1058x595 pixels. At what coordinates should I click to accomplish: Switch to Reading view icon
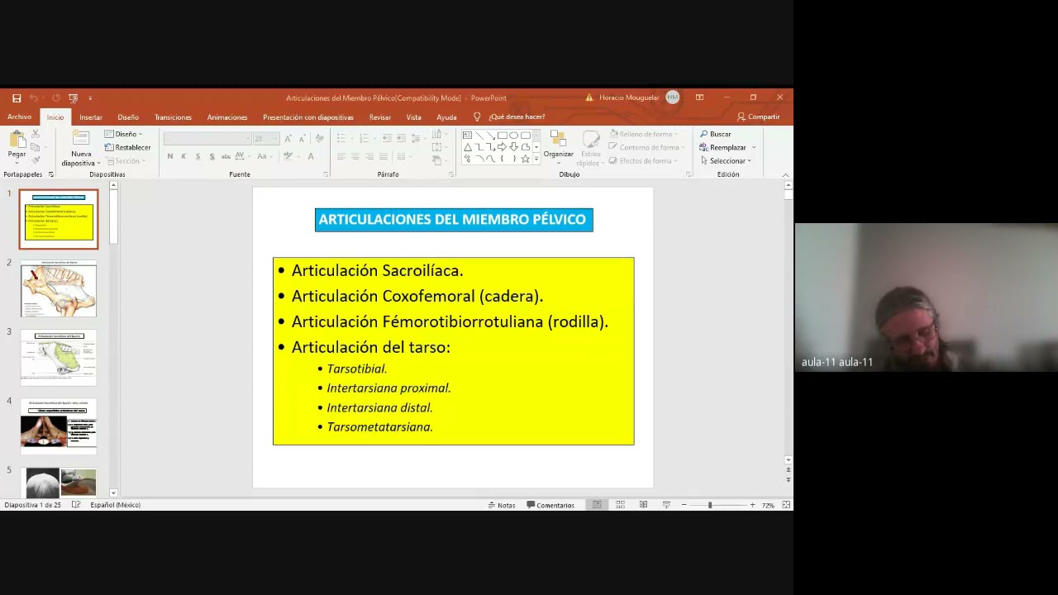pyautogui.click(x=643, y=505)
